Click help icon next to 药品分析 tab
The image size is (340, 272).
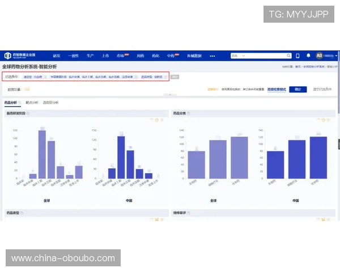click(x=19, y=103)
